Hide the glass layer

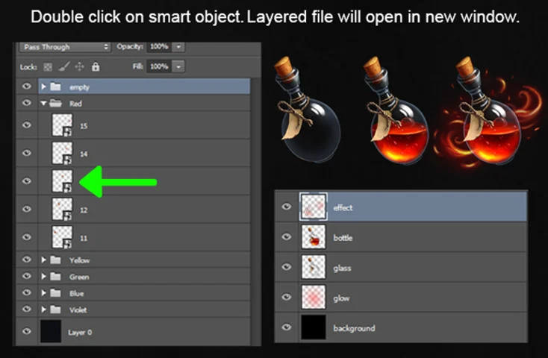click(287, 267)
